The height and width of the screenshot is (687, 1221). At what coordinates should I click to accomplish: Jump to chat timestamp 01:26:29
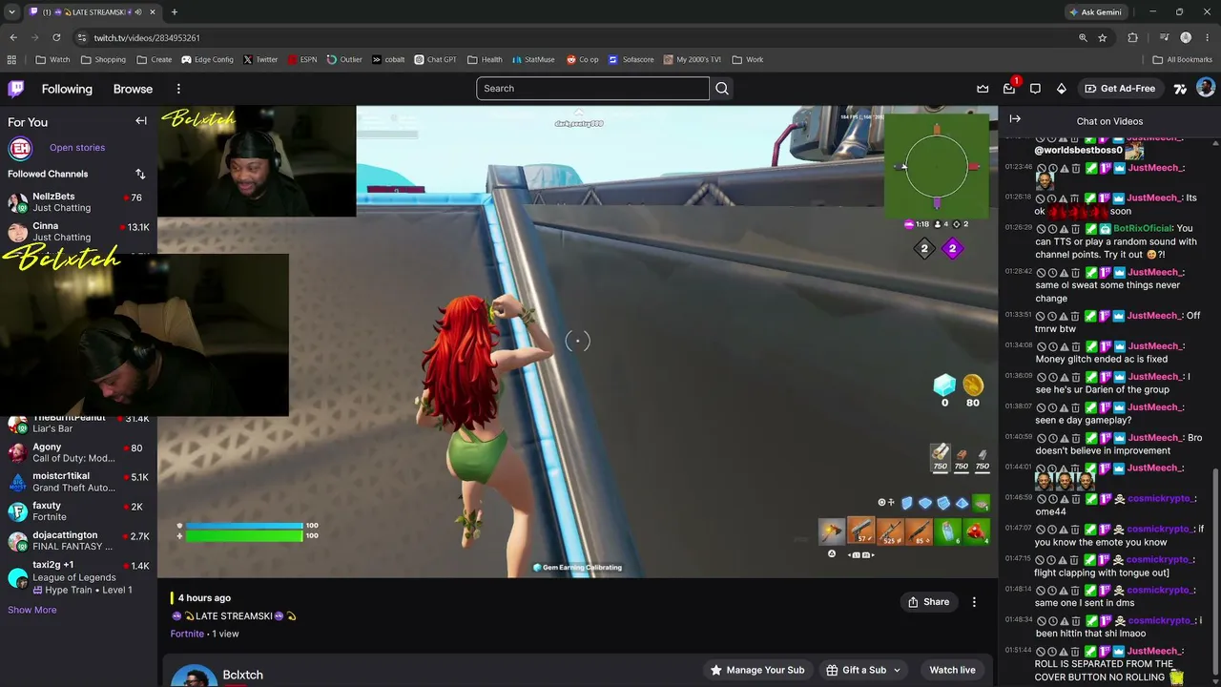(1018, 228)
